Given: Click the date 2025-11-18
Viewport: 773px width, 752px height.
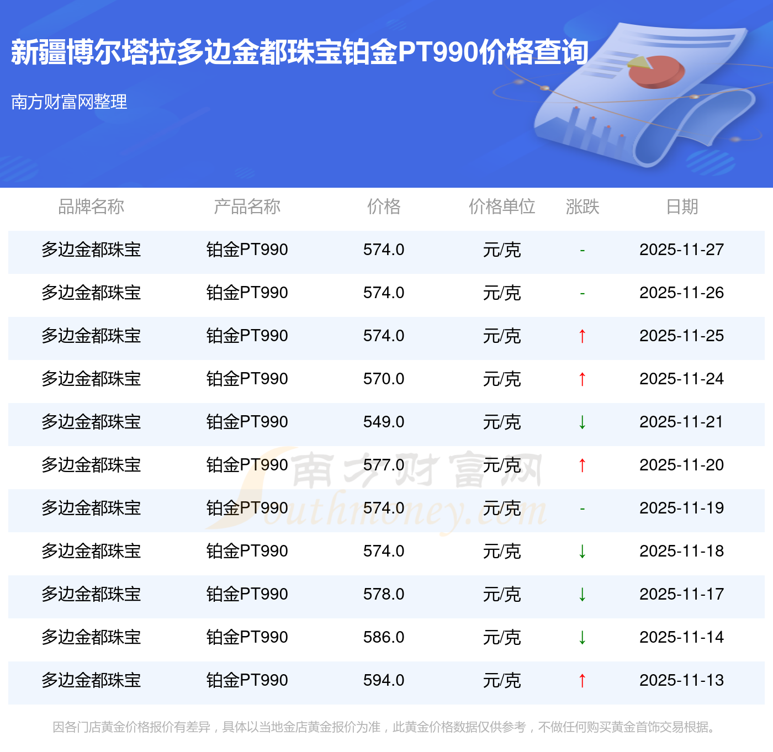Looking at the screenshot, I should point(682,551).
